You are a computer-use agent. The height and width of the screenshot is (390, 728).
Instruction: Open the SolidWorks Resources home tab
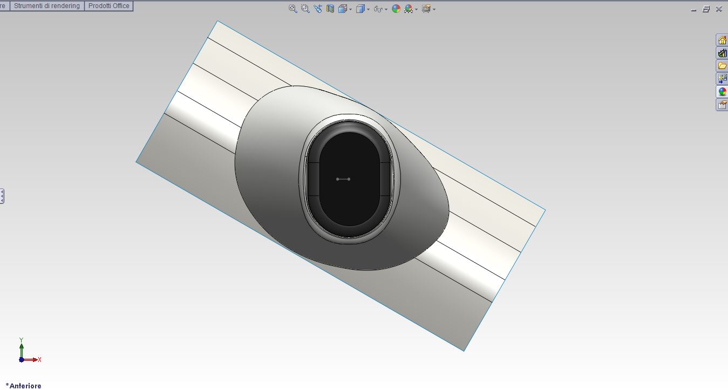pos(722,40)
